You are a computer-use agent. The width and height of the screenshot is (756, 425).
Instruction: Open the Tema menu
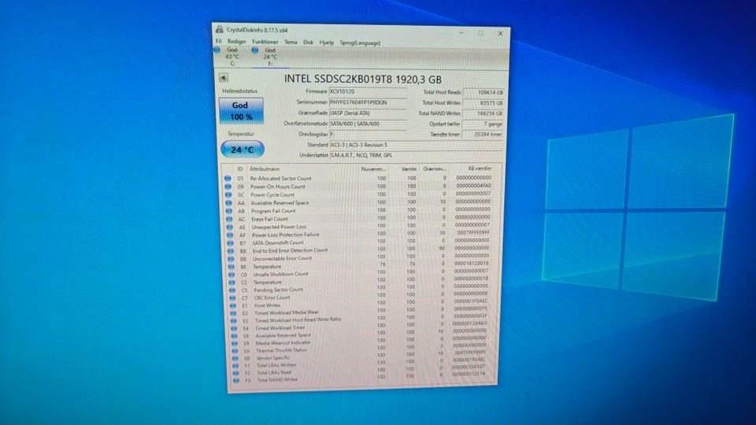click(x=291, y=42)
